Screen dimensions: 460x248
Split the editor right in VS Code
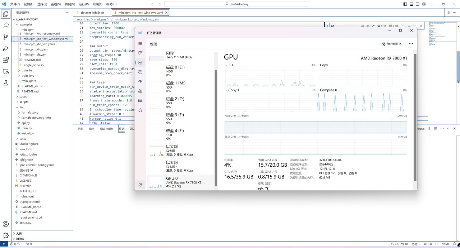tap(448, 12)
